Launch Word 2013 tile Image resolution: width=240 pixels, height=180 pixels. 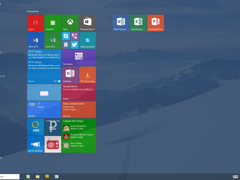point(35,40)
